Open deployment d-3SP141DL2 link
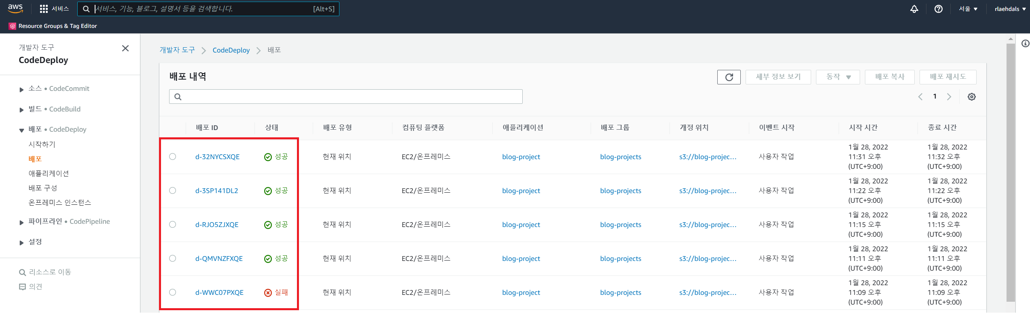Image resolution: width=1030 pixels, height=330 pixels. click(x=217, y=191)
